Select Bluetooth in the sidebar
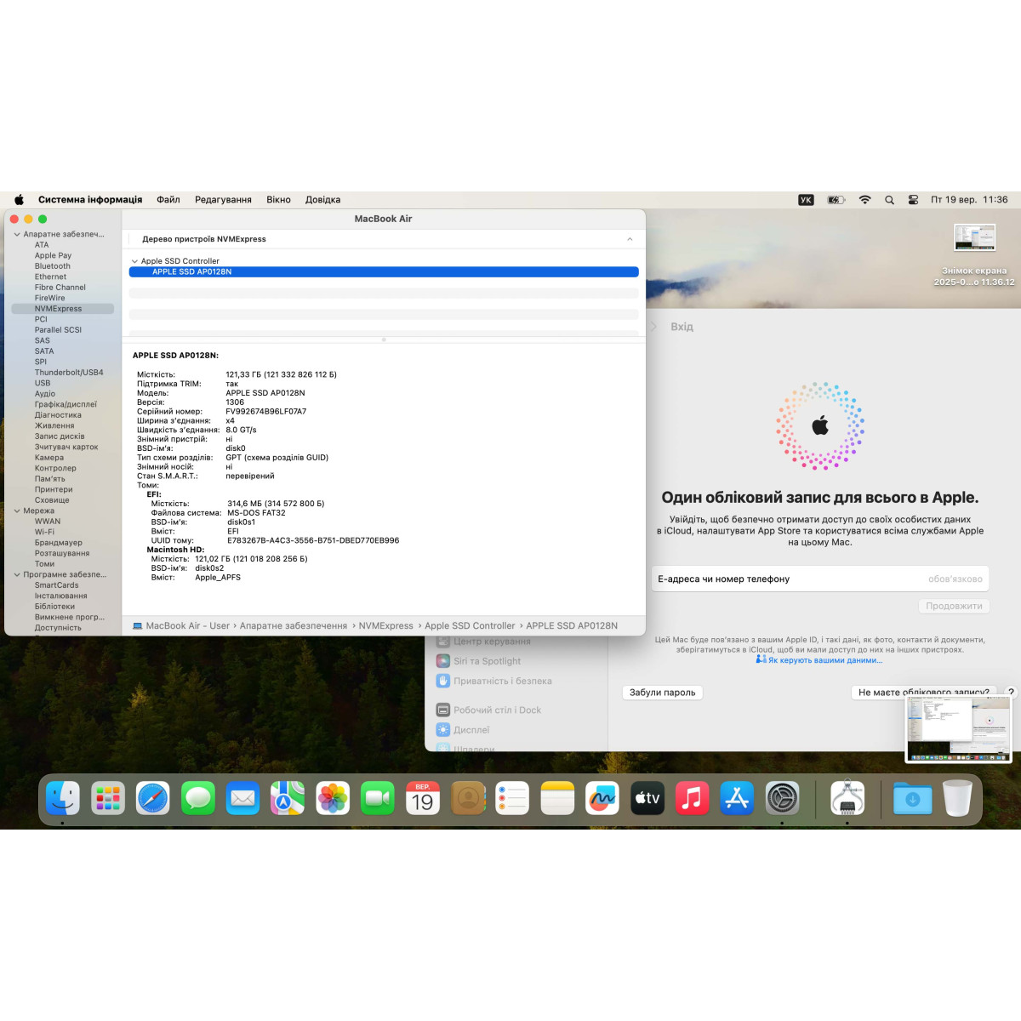 click(x=53, y=266)
